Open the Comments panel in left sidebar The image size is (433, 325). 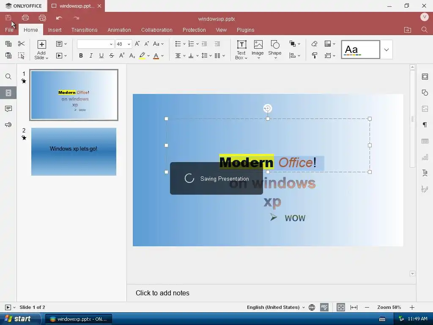click(8, 109)
